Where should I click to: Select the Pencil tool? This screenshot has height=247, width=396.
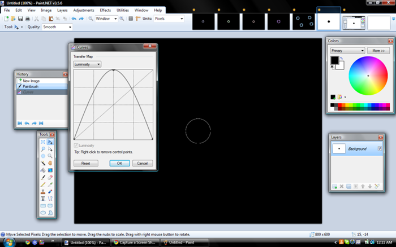43,184
